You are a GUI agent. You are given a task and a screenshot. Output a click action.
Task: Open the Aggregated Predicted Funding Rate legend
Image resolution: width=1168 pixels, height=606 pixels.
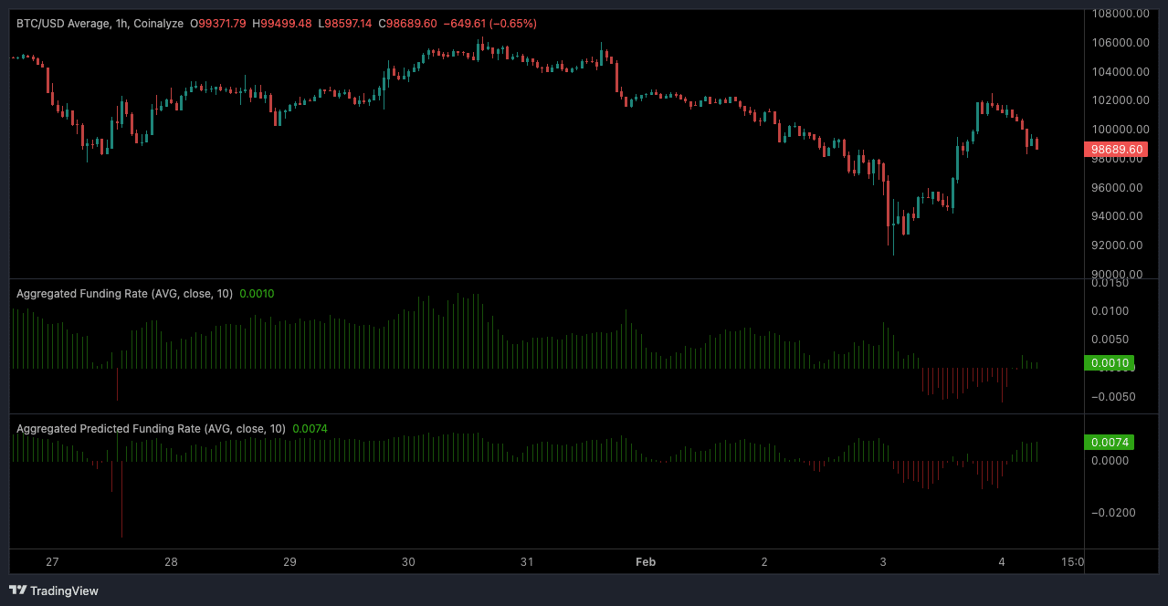pos(151,428)
